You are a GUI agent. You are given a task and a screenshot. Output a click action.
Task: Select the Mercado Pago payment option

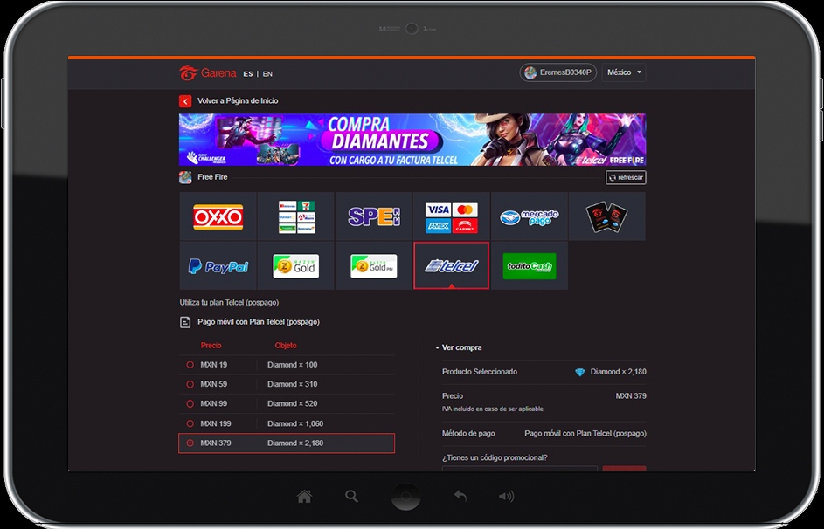(x=530, y=216)
